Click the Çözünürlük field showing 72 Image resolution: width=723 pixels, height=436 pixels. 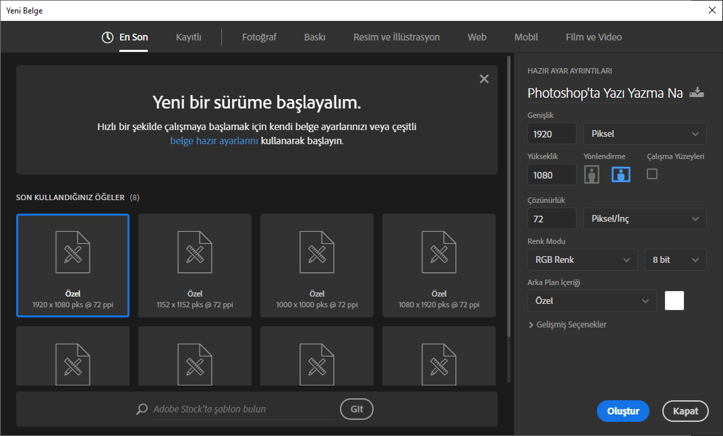click(x=552, y=218)
